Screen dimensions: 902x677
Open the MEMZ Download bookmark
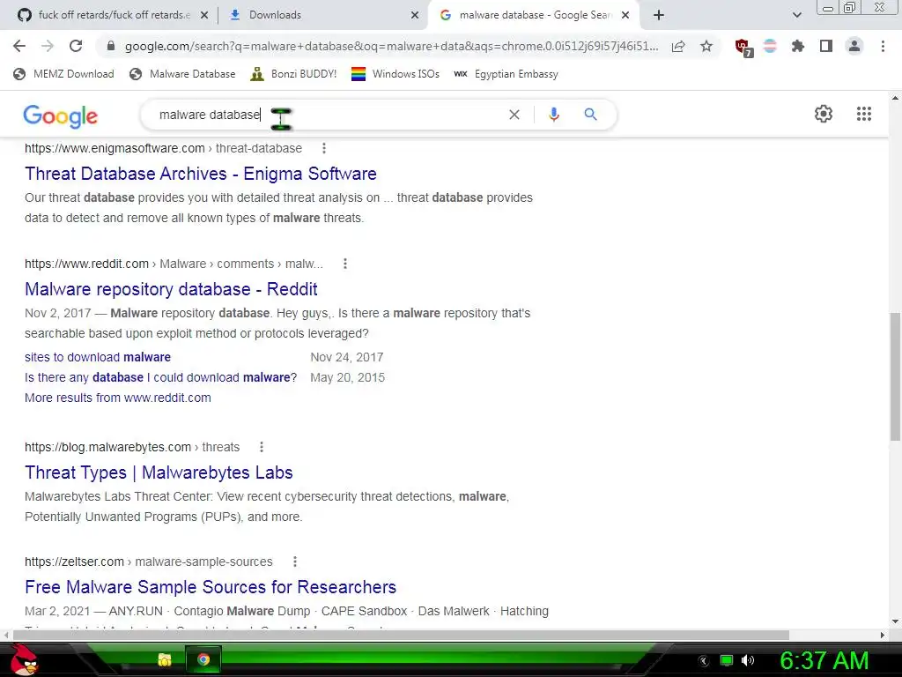[63, 74]
